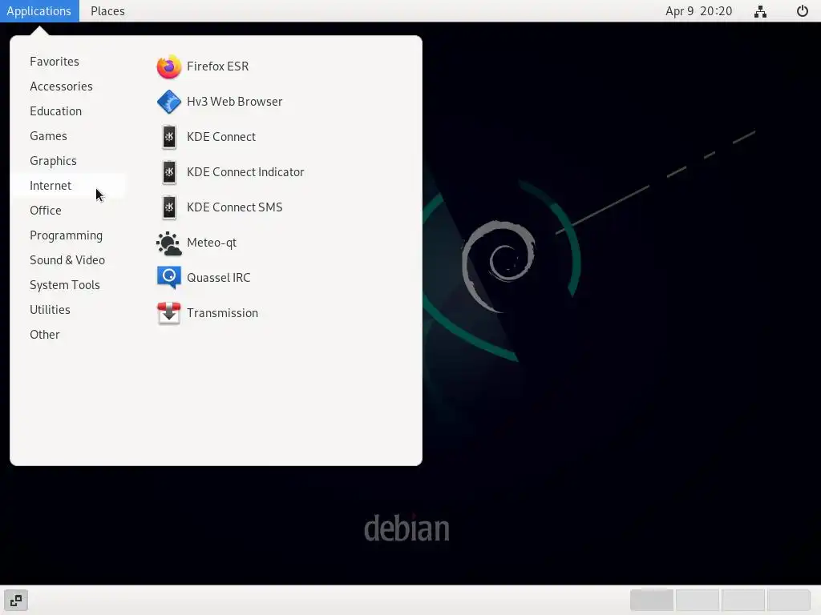
Task: Select the Other category
Action: 45,335
